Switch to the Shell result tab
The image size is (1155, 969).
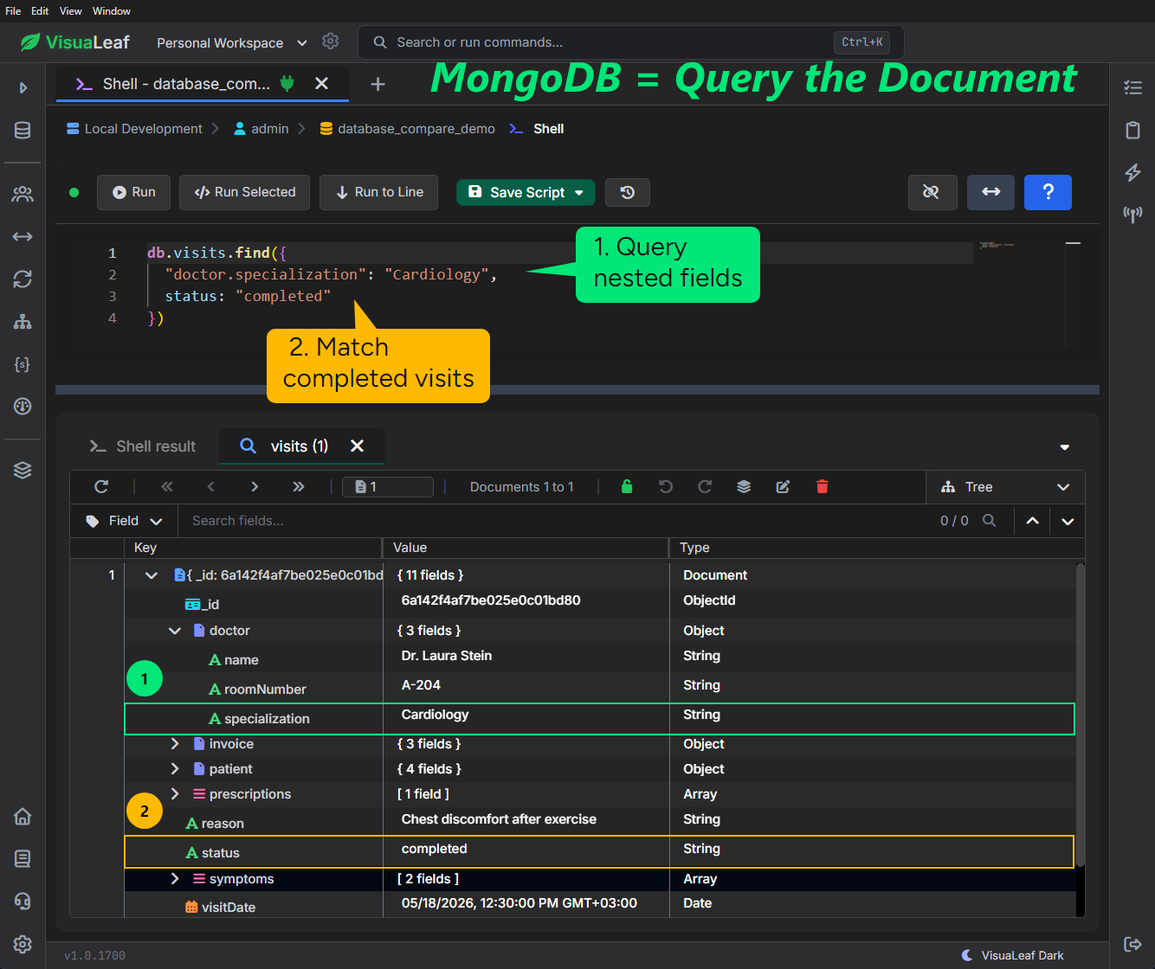[x=143, y=446]
